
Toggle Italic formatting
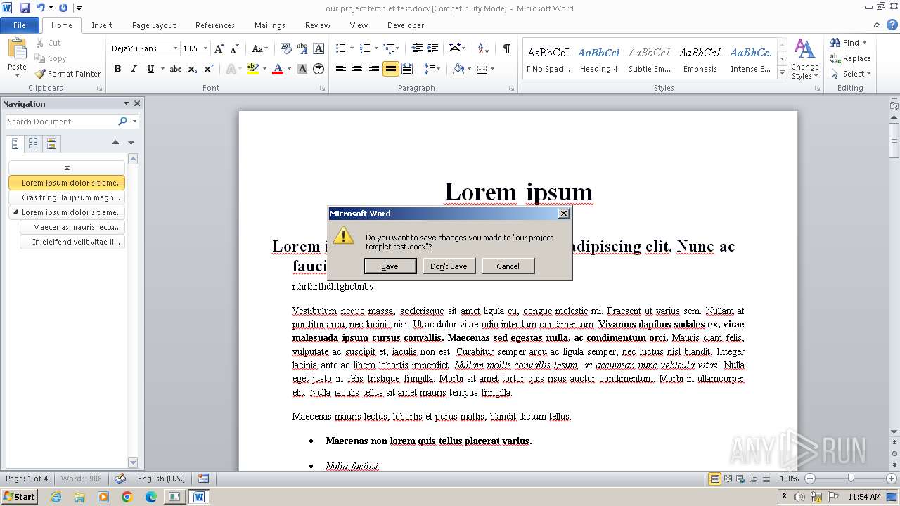134,69
